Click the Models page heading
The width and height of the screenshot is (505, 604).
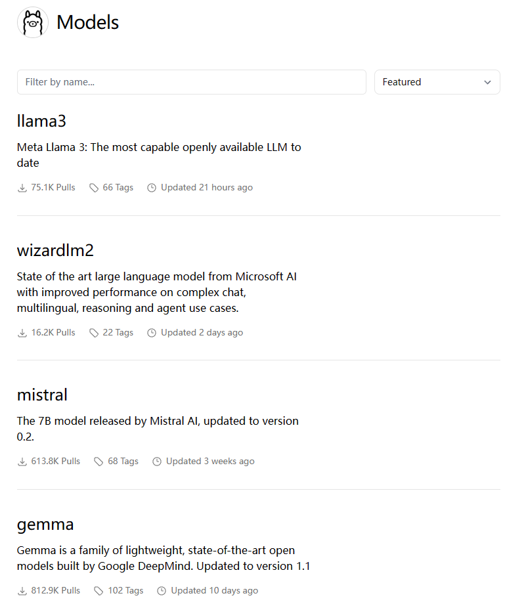tap(87, 22)
